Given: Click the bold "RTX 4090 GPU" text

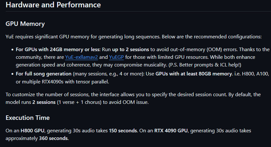Looking at the screenshot, I should point(171,131).
